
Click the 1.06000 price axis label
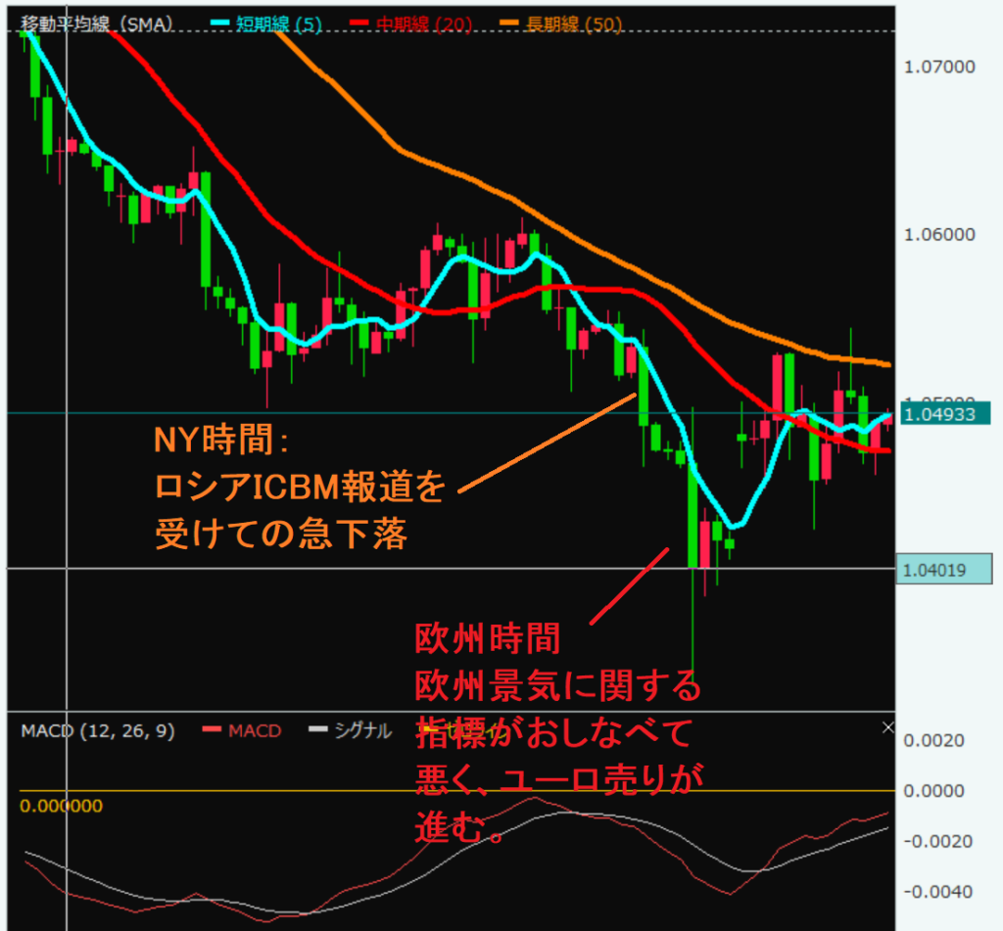941,235
